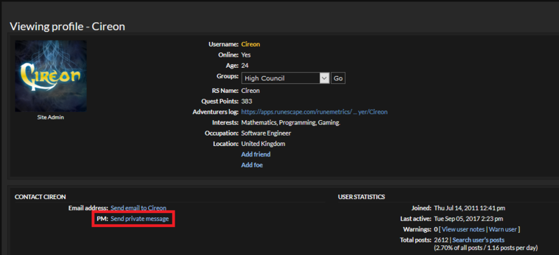Screen dimensions: 559x255
Task: Open the Cireon username link
Action: 251,44
